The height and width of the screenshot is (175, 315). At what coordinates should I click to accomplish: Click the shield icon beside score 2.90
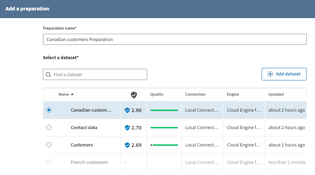(x=127, y=110)
